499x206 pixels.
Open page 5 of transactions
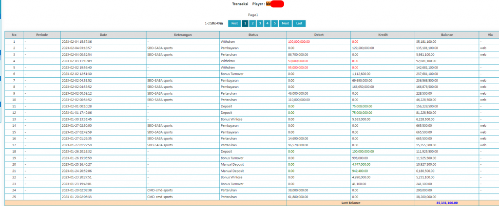(x=275, y=23)
